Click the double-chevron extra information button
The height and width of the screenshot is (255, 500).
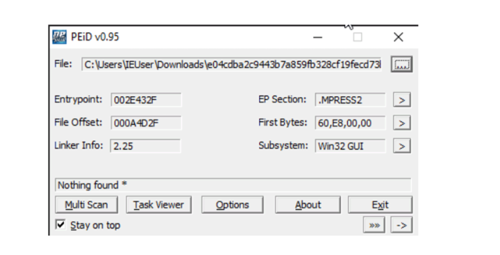(374, 225)
